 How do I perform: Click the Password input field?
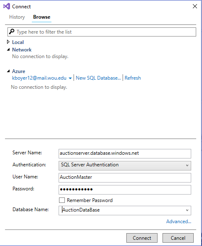[125, 190]
